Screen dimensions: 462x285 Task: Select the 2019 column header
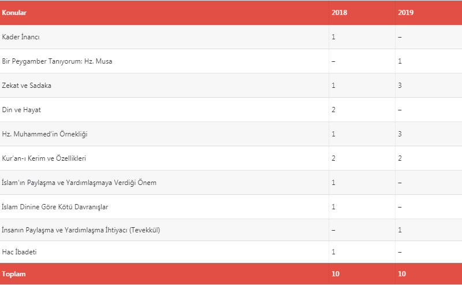[x=406, y=13]
